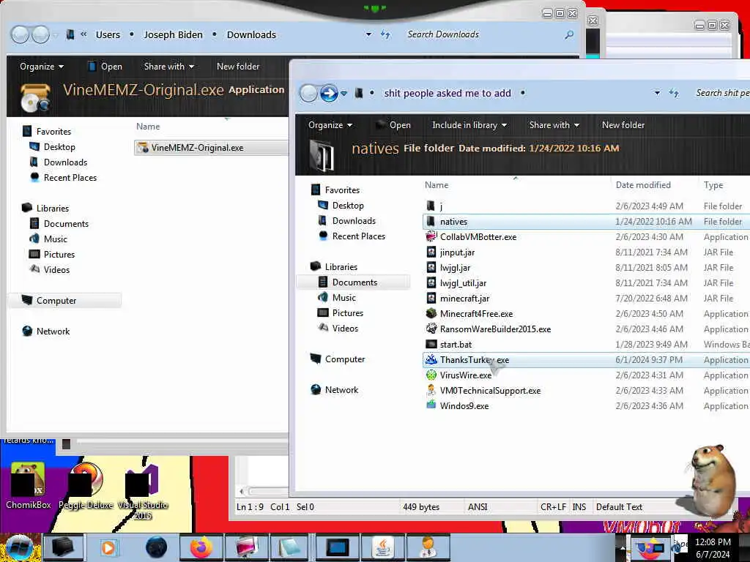This screenshot has width=750, height=562.
Task: Click the forward arrow in front Explorer window
Action: 329,93
